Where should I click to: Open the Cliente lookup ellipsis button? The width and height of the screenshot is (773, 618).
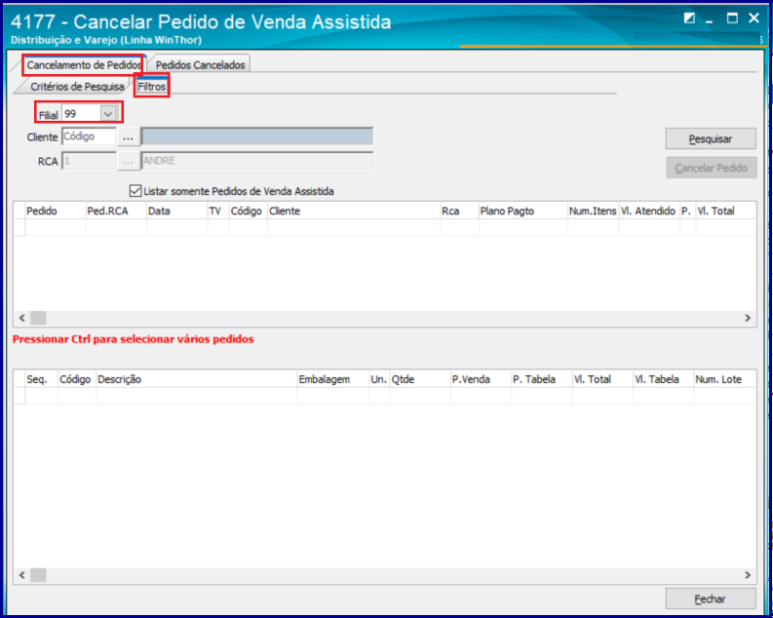pos(128,137)
